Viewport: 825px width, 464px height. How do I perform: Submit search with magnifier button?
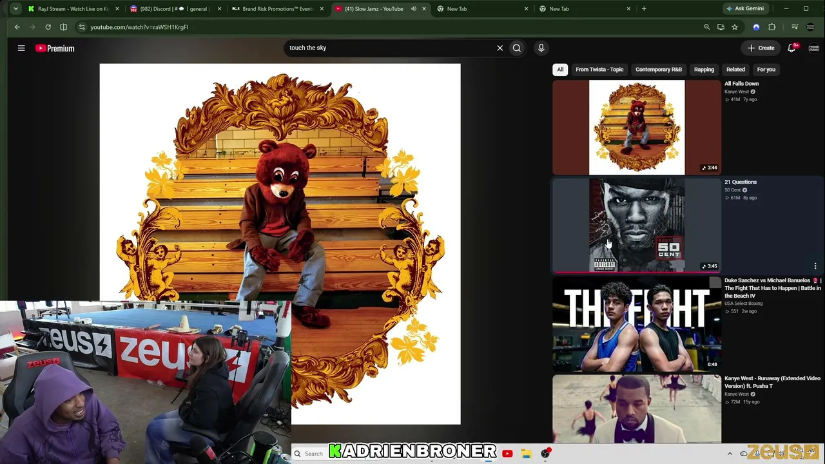[x=517, y=48]
